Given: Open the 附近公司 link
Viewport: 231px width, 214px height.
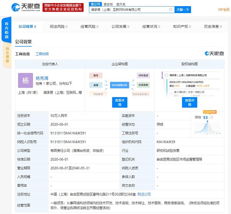Looking at the screenshot, I should [x=144, y=194].
